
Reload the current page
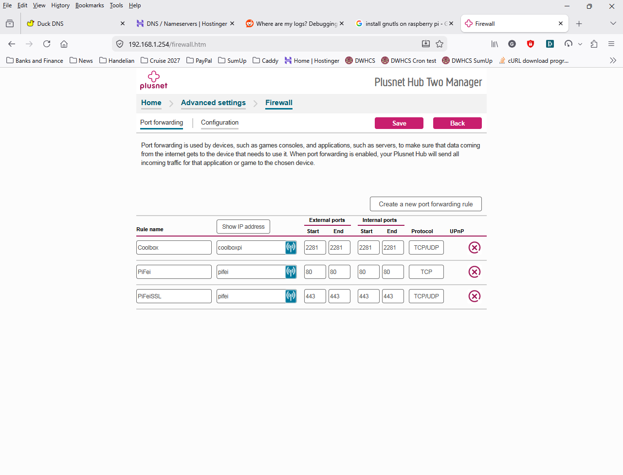[47, 44]
